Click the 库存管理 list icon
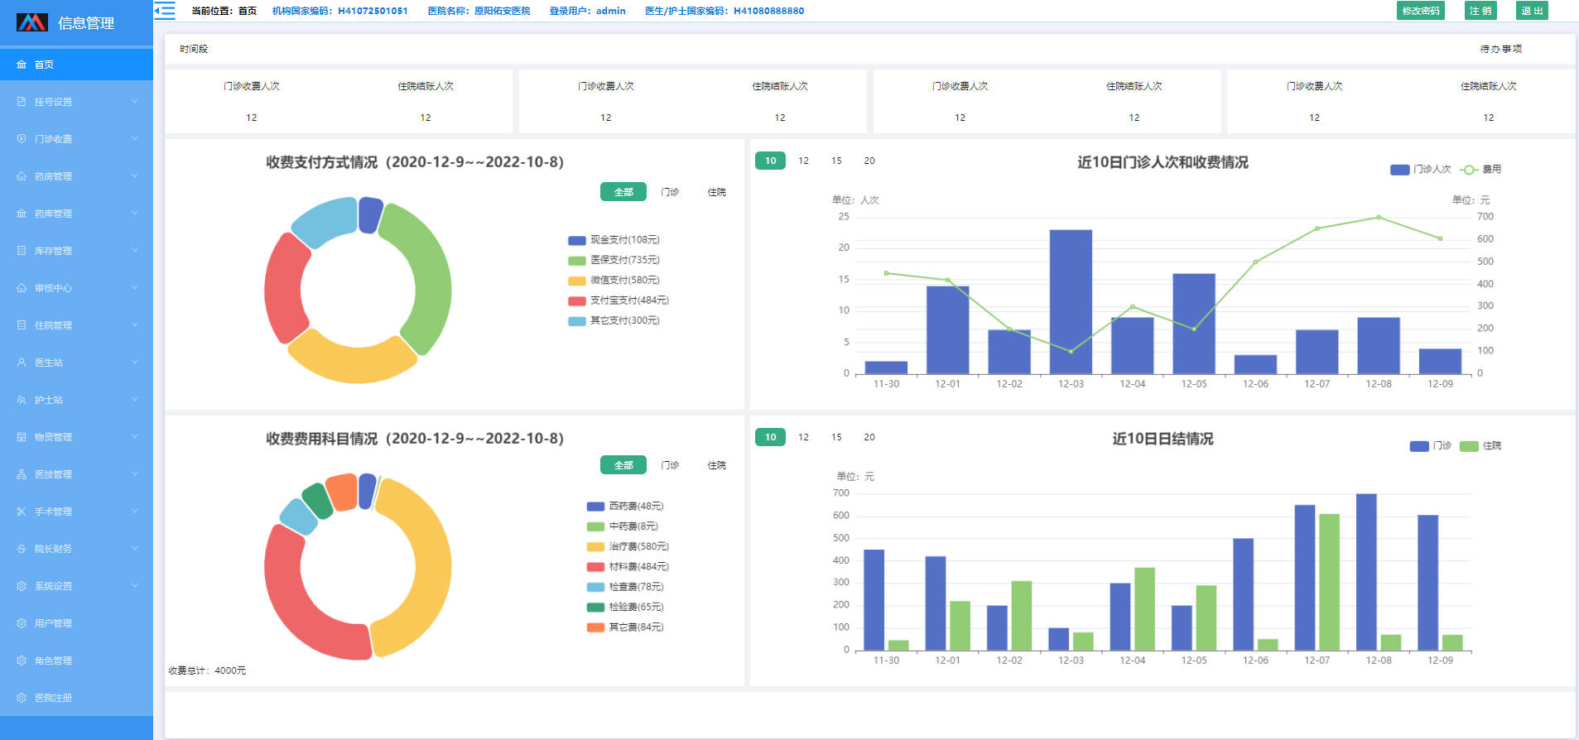Image resolution: width=1579 pixels, height=740 pixels. (22, 251)
